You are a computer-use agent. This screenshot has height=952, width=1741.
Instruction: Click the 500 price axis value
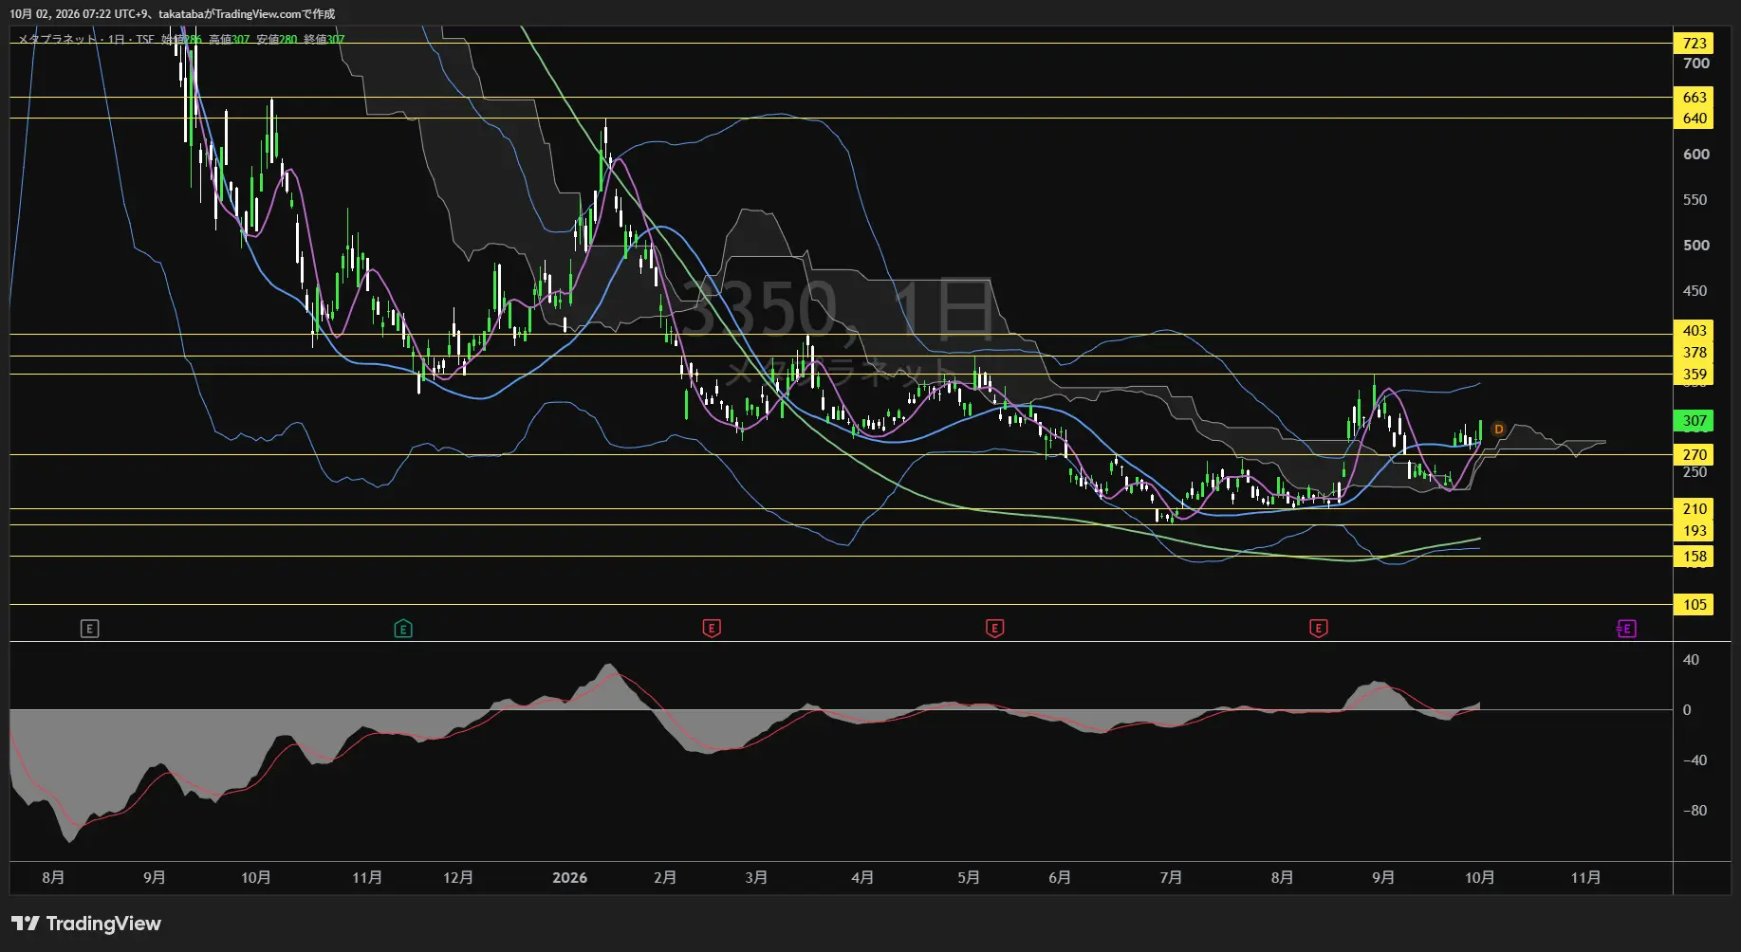(1695, 246)
